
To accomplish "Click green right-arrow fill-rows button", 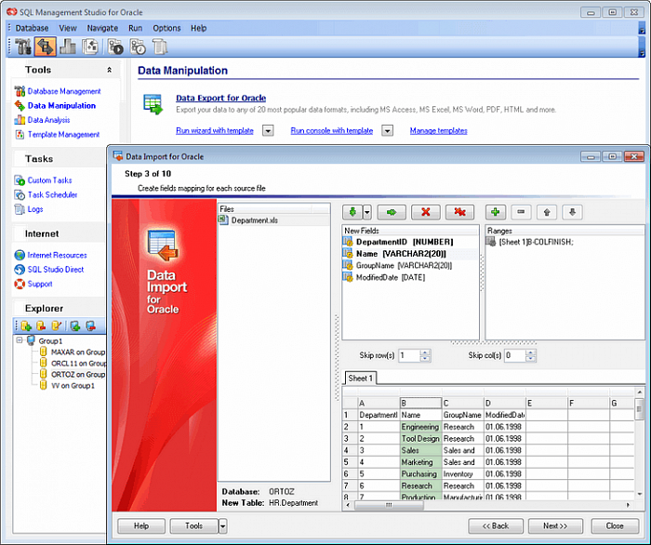I will [x=392, y=212].
